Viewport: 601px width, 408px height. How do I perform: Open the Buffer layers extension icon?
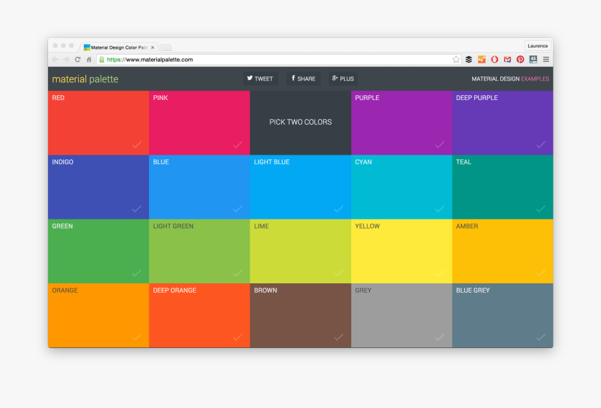tap(469, 59)
